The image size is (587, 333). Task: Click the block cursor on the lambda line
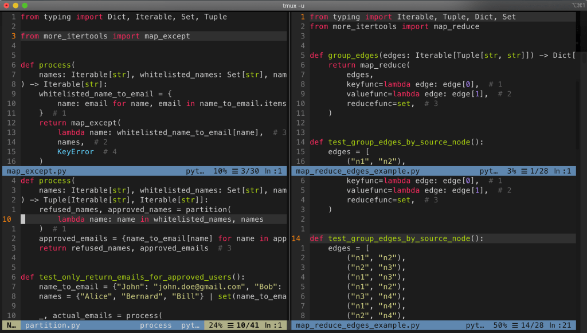pyautogui.click(x=24, y=218)
